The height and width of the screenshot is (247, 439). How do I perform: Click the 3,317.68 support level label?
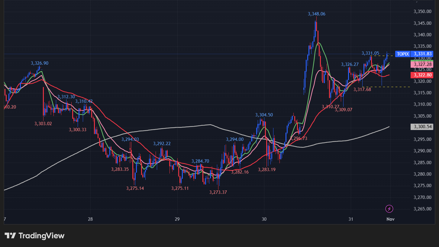[x=362, y=89]
